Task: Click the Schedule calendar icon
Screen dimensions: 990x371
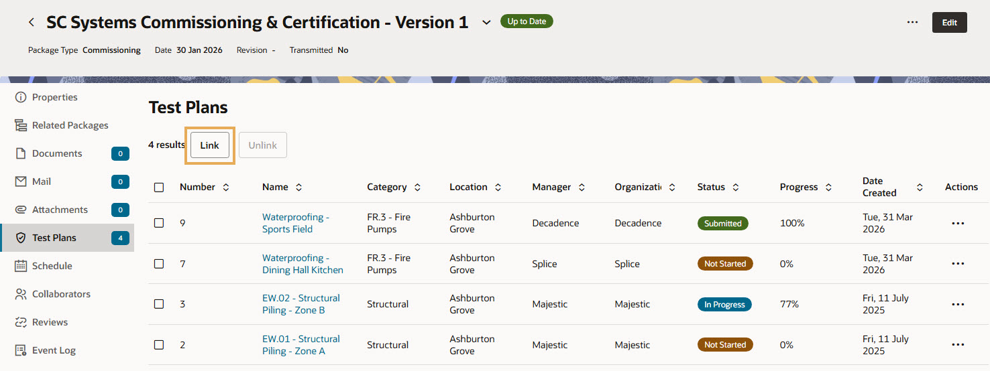Action: [x=21, y=266]
